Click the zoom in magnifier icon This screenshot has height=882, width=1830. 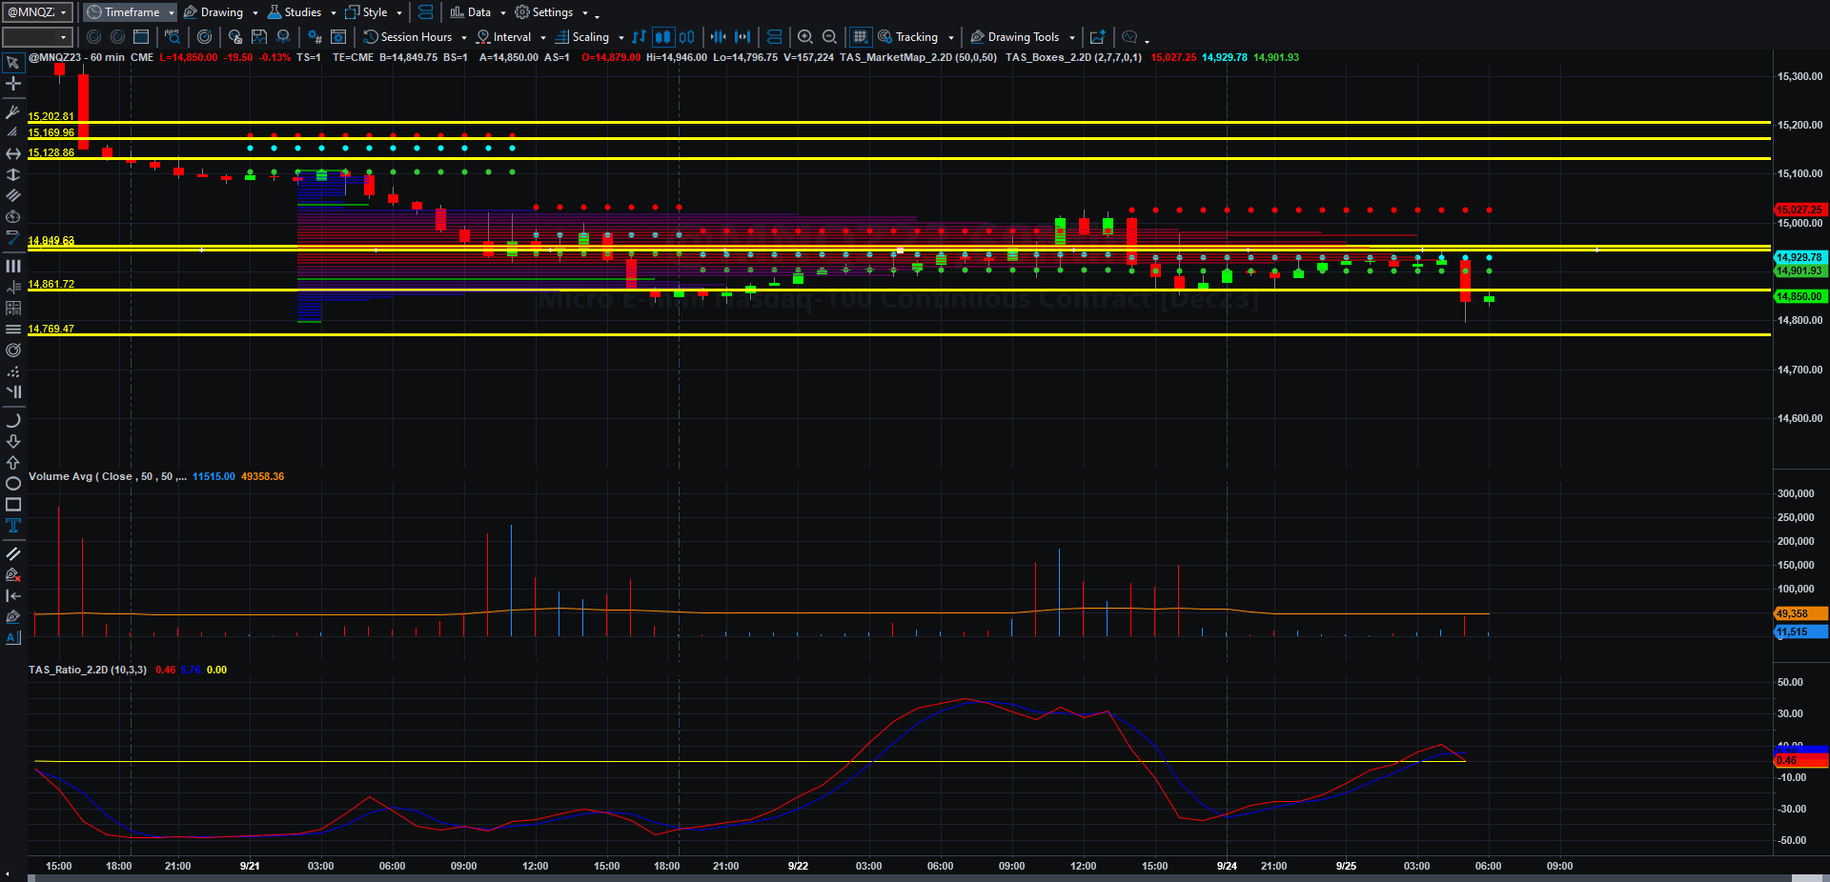click(805, 37)
